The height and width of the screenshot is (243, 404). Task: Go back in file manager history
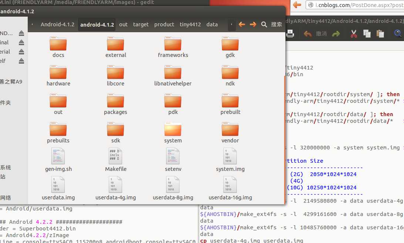(x=242, y=24)
